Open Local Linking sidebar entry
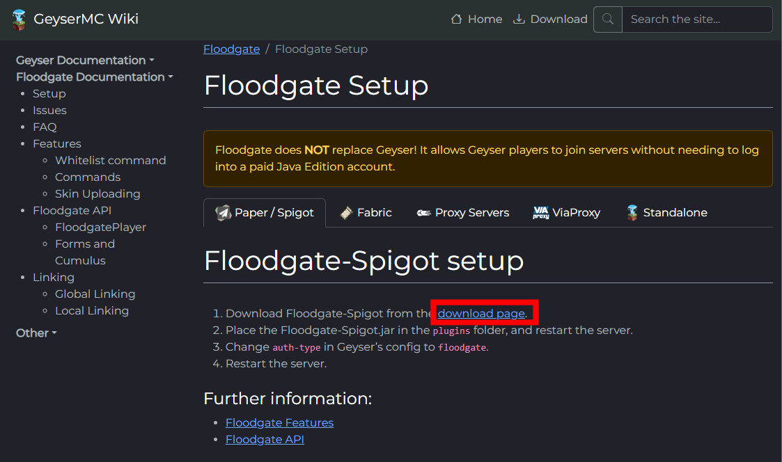Screen dimensions: 782x462 [x=92, y=310]
